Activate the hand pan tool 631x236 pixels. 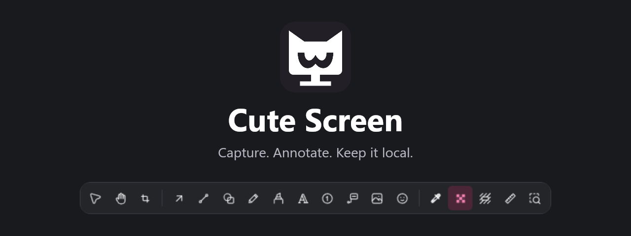tap(121, 198)
